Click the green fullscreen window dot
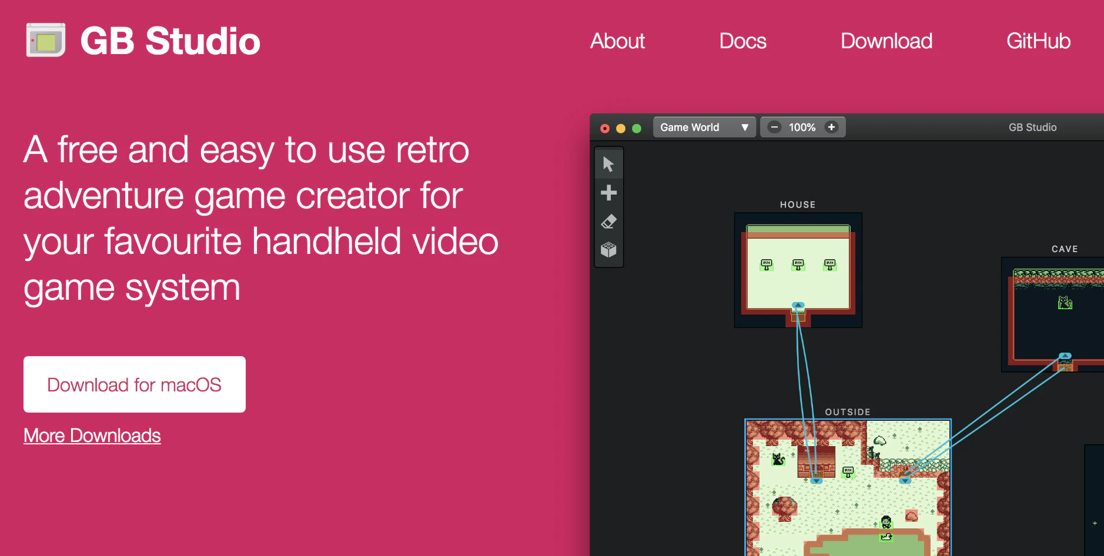1104x556 pixels. tap(637, 128)
